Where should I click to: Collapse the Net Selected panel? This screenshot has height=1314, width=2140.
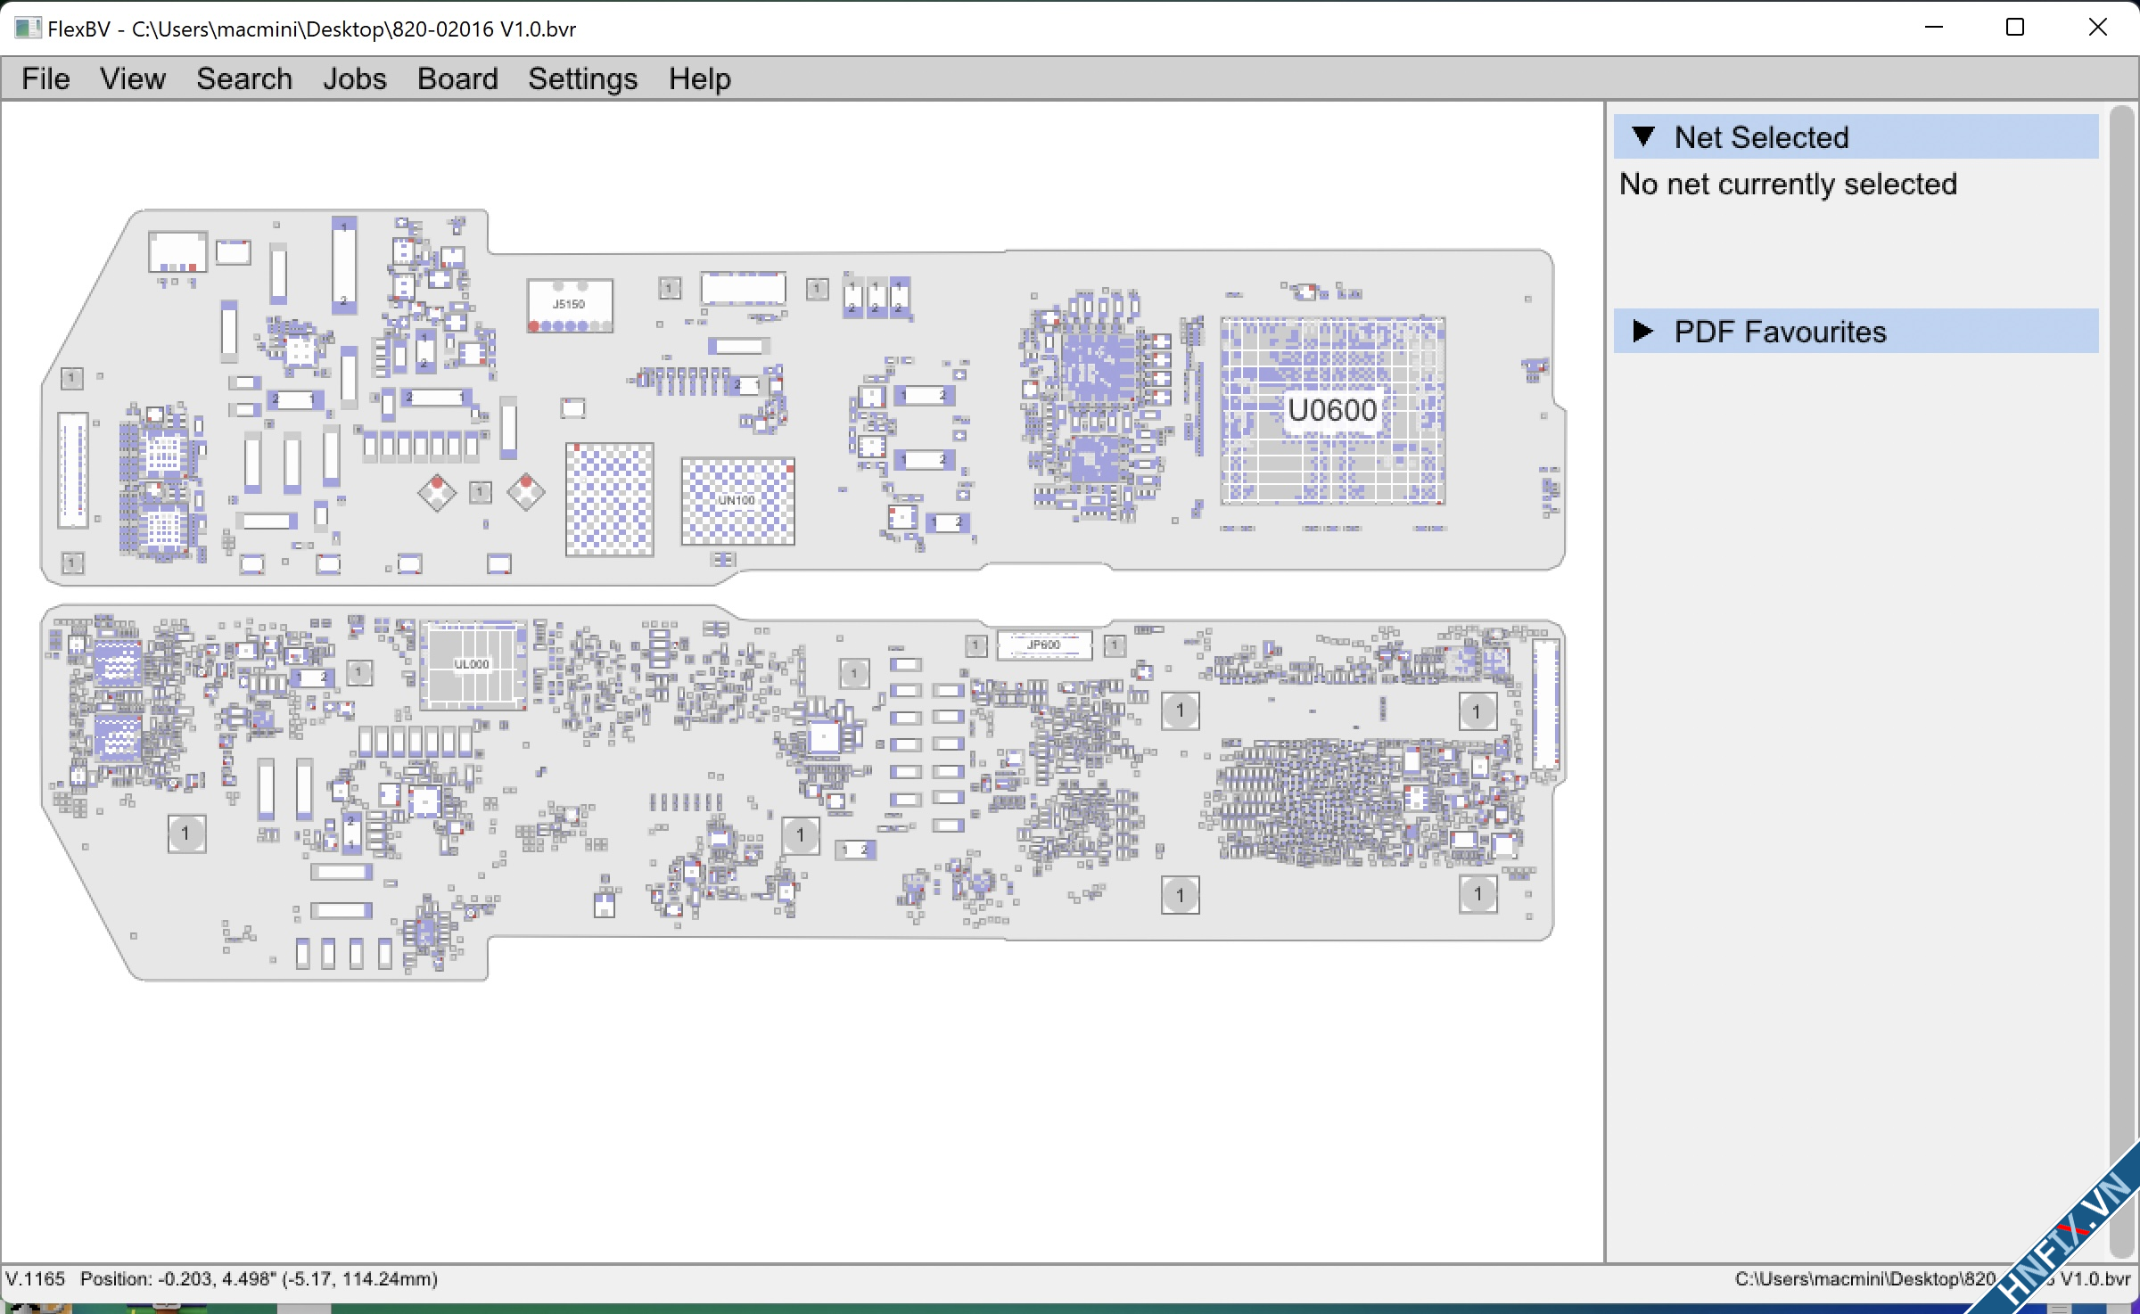point(1643,137)
